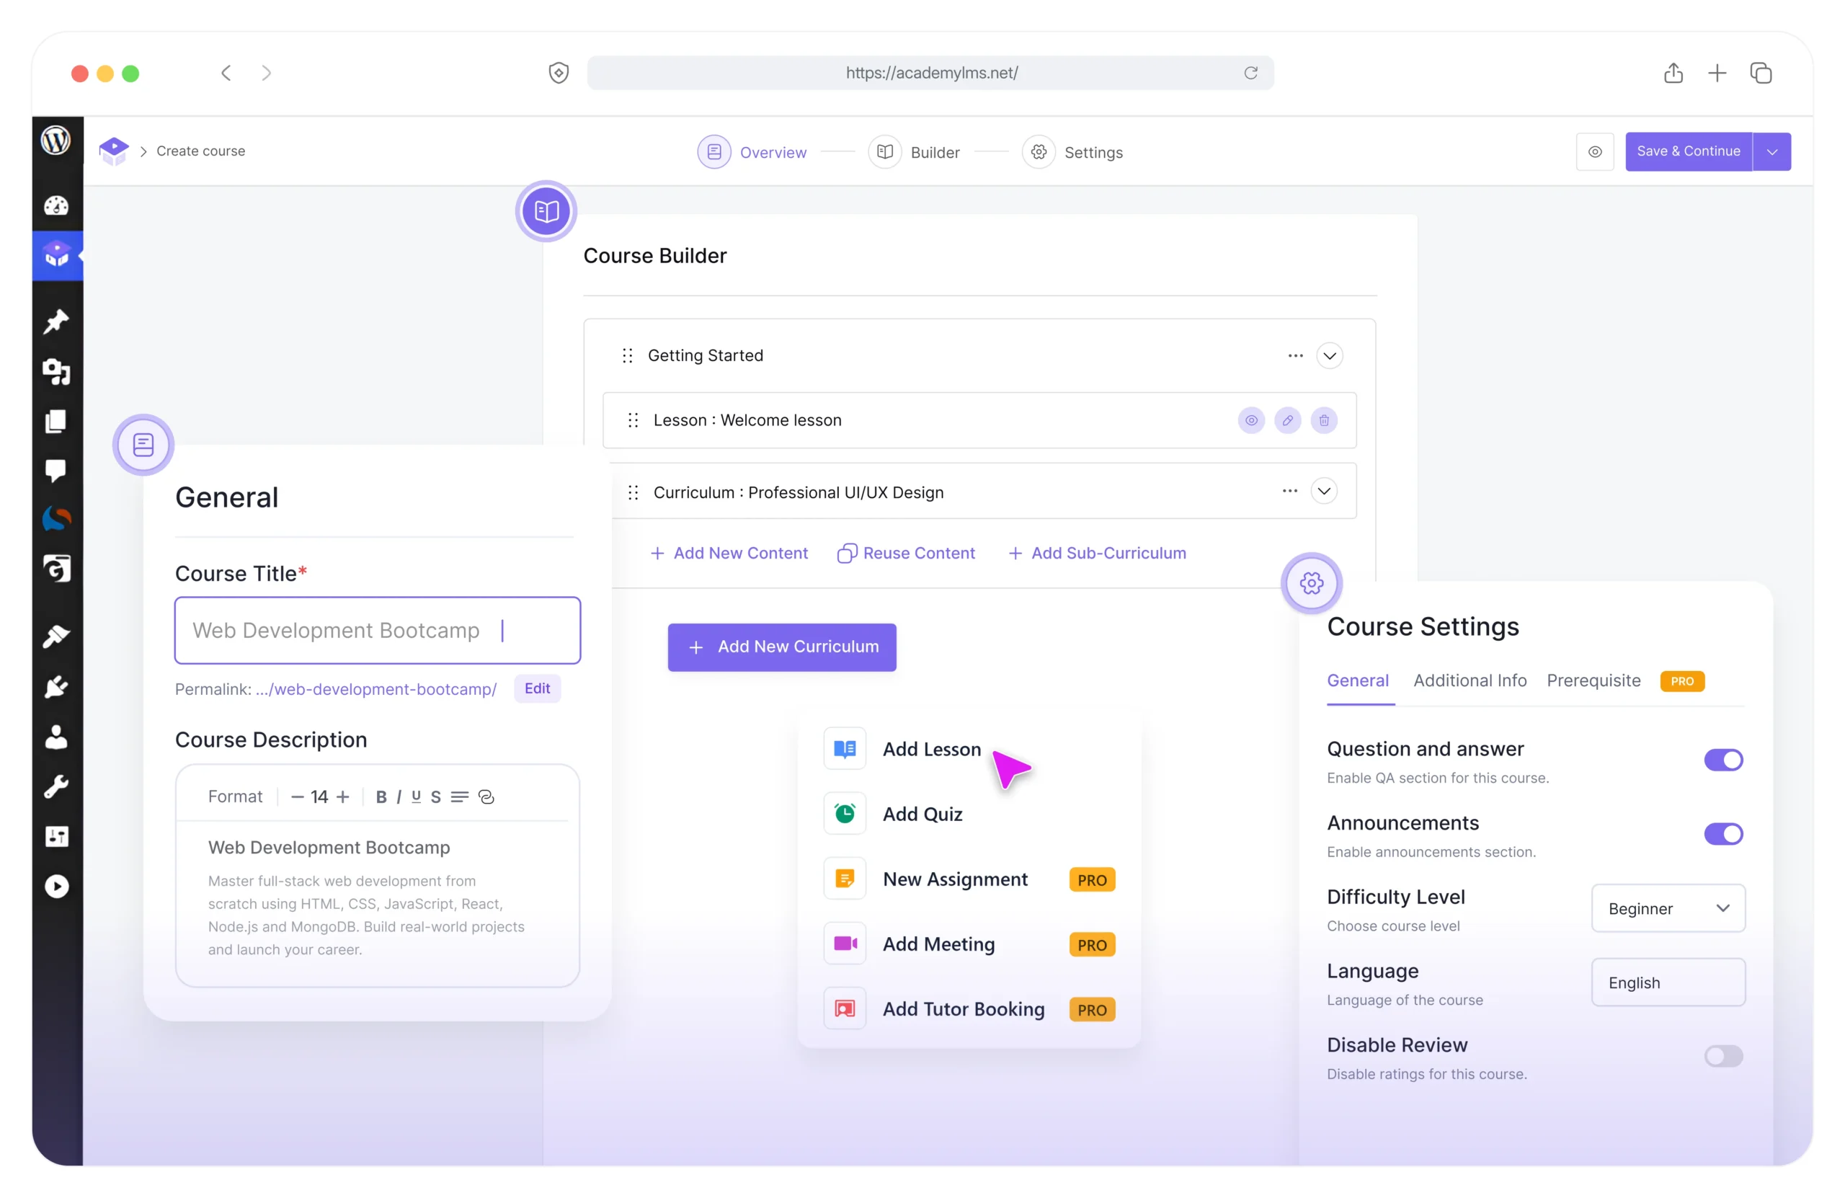The height and width of the screenshot is (1198, 1845).
Task: Open options for Getting Started section
Action: click(1295, 356)
